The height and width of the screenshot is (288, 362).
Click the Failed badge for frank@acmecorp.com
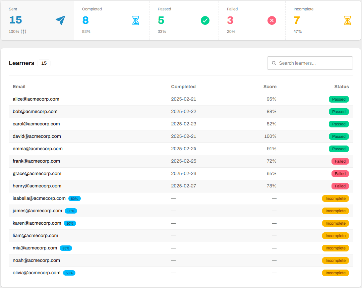(x=340, y=161)
